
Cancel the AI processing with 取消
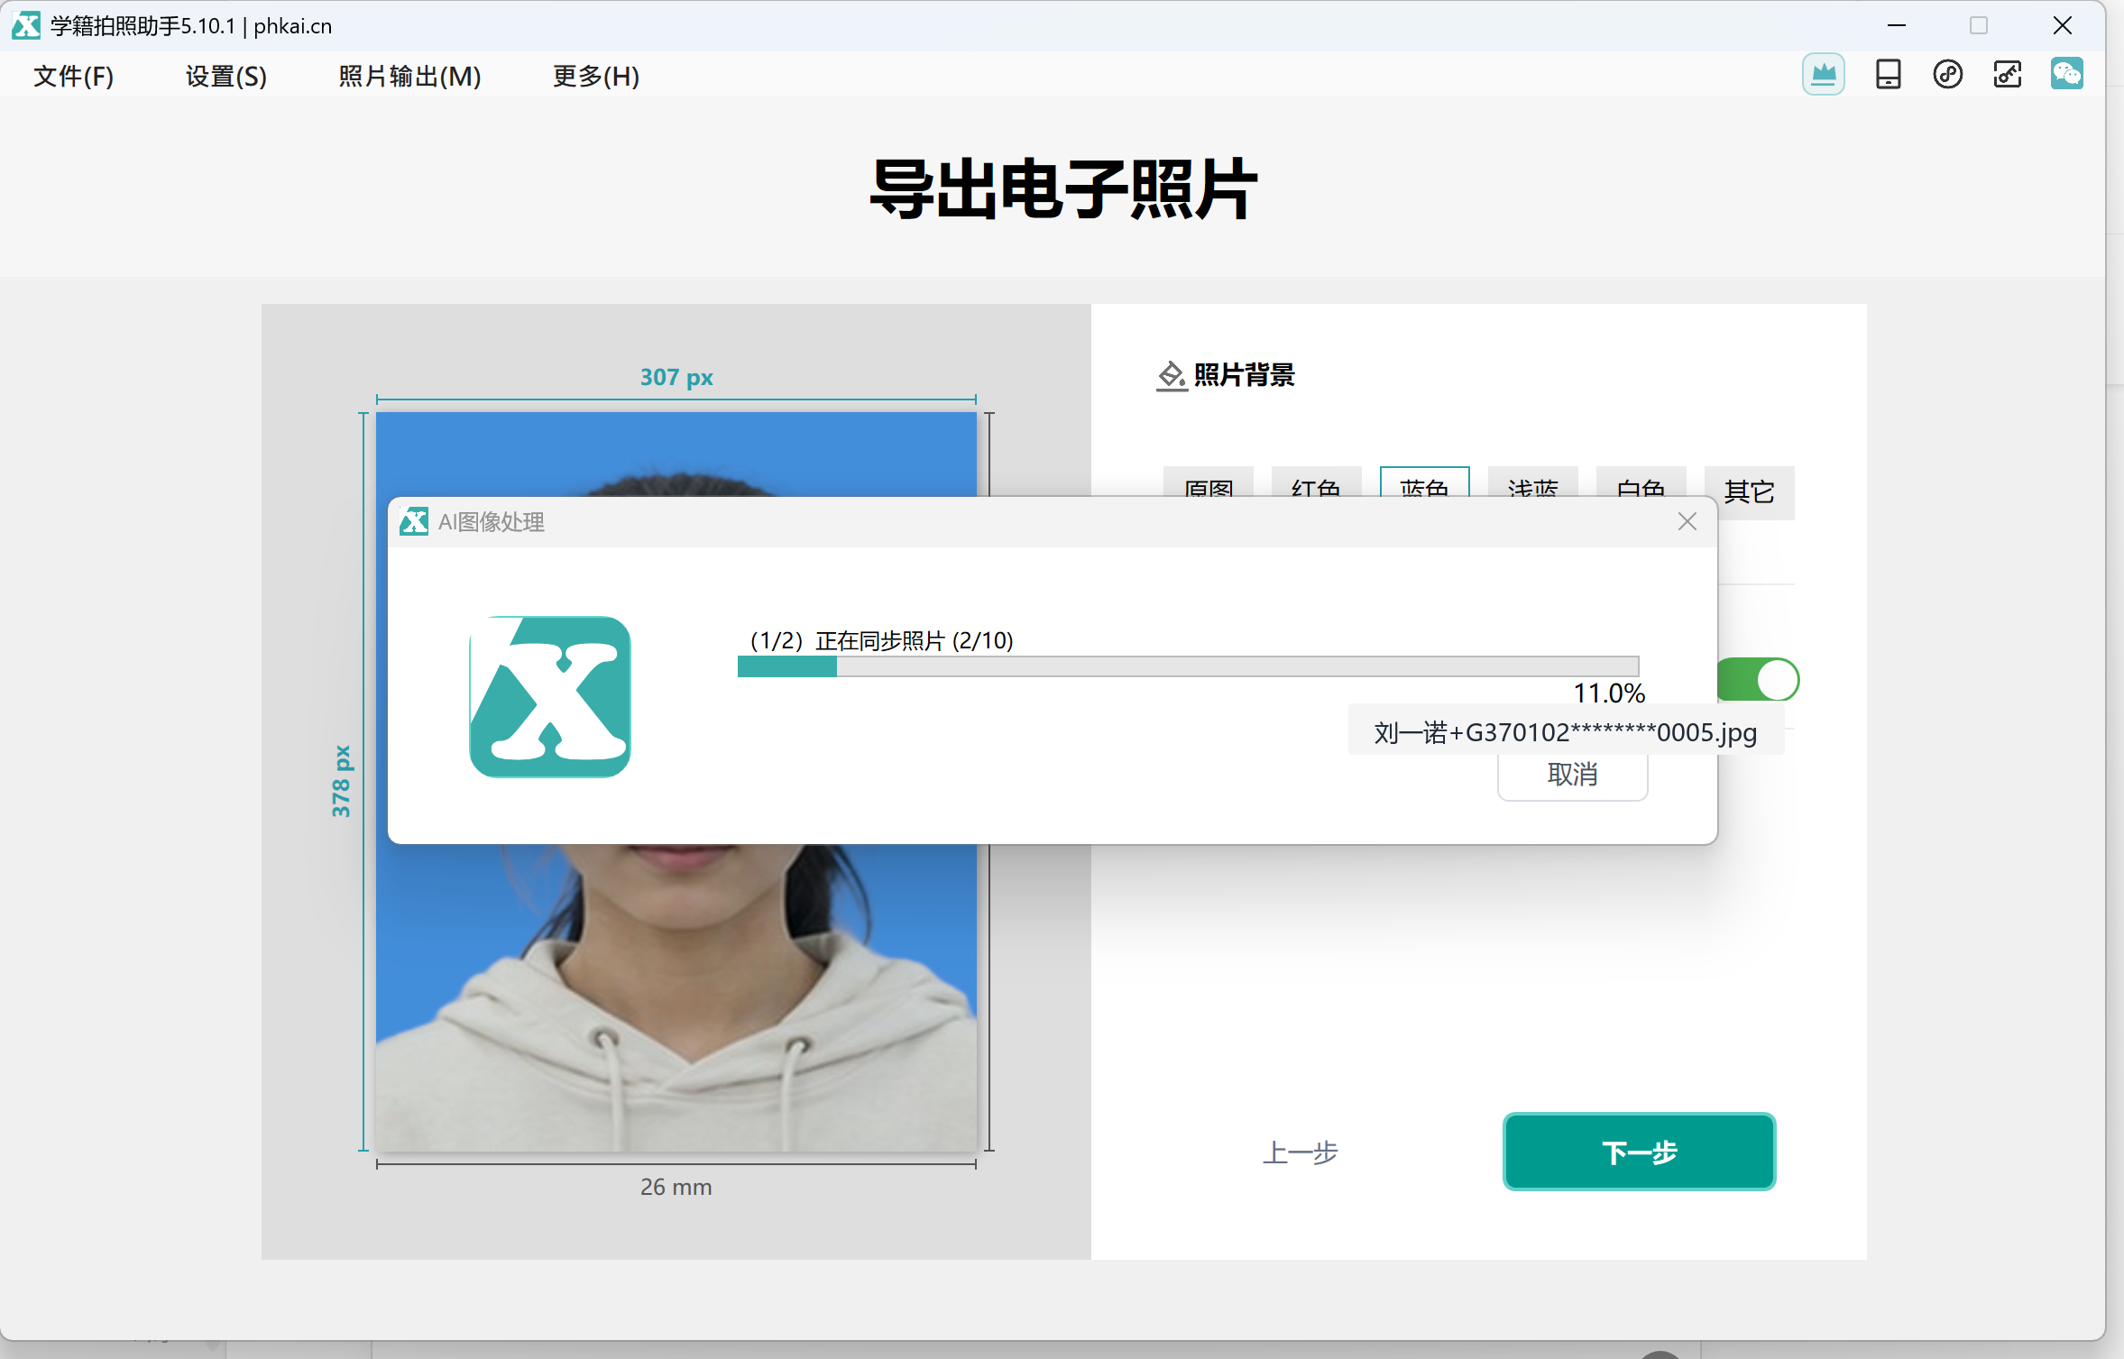tap(1572, 776)
